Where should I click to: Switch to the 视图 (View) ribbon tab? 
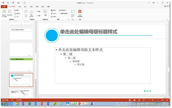pyautogui.click(x=48, y=7)
